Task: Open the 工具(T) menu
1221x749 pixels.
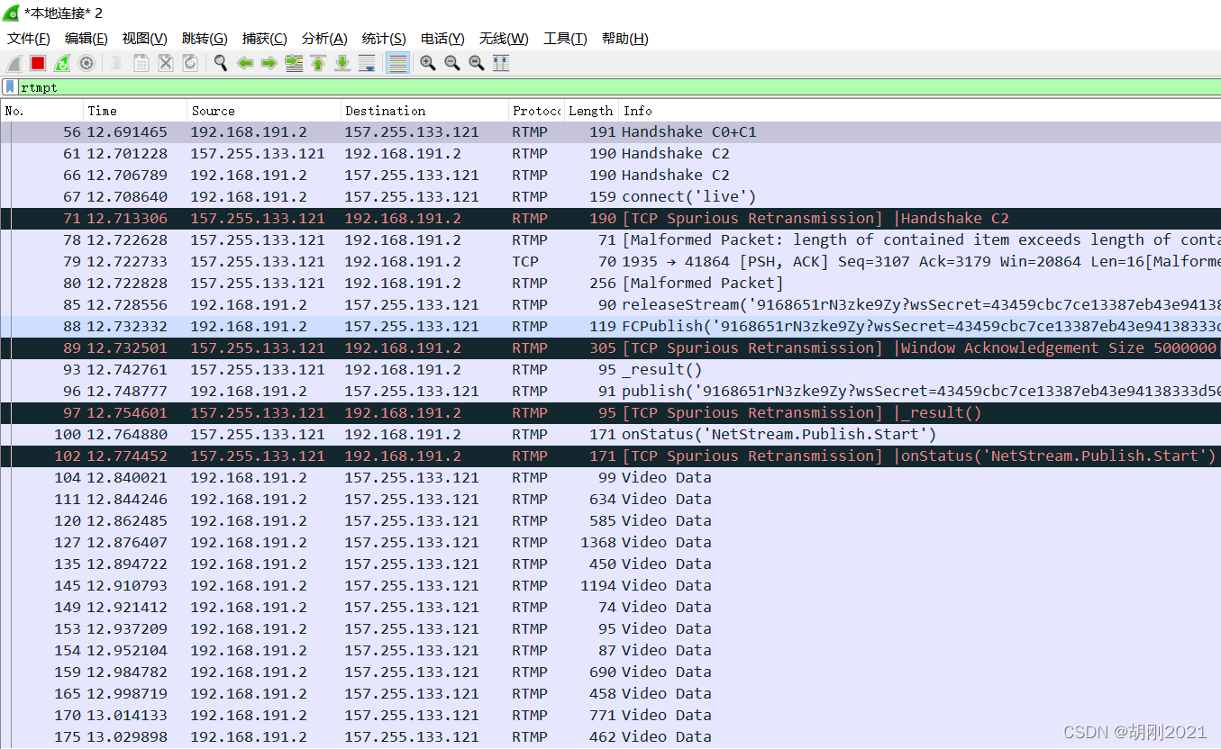Action: [565, 39]
